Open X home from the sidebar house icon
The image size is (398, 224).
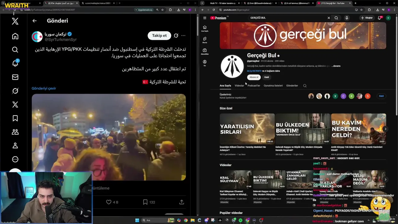(x=15, y=36)
